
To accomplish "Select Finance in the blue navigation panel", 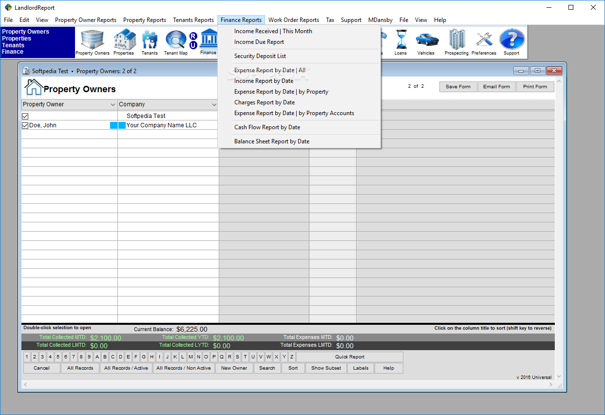I will pyautogui.click(x=13, y=52).
